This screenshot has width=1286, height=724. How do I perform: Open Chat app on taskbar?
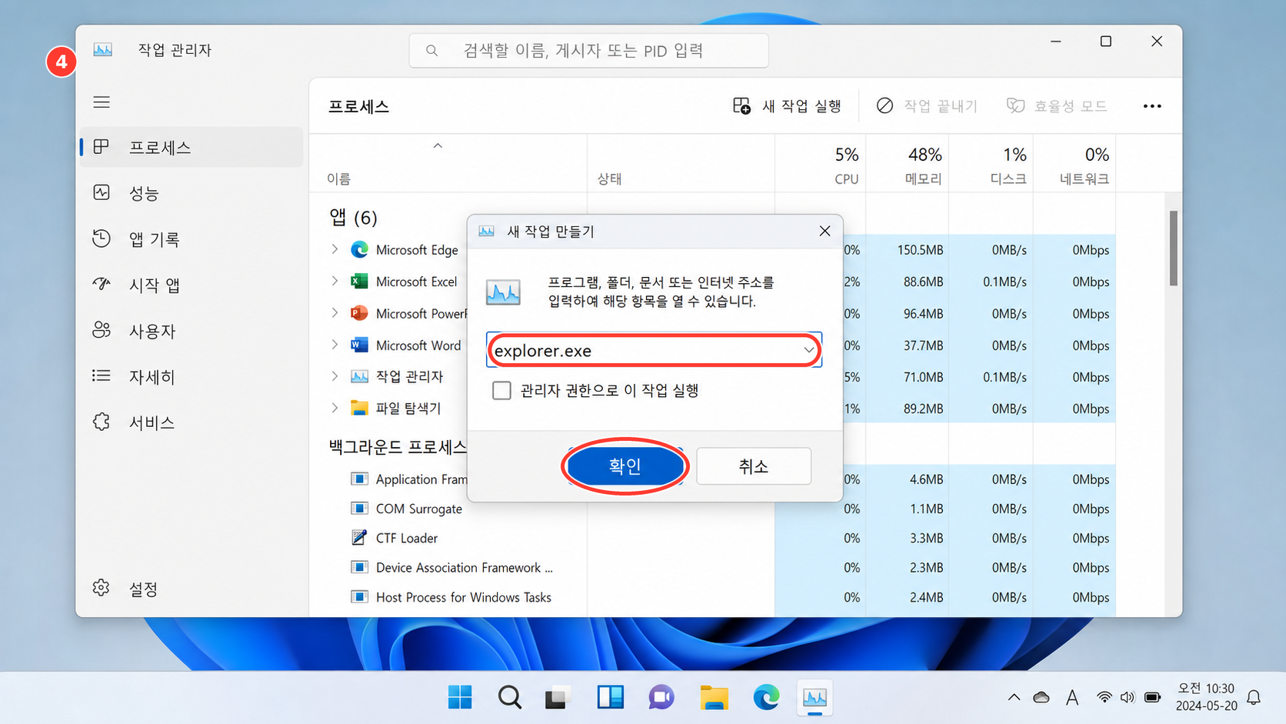[x=661, y=698]
